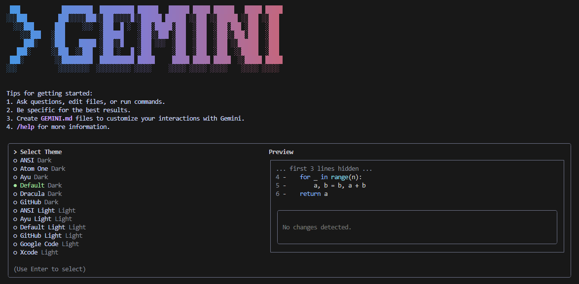Pick the Xcode Light theme
The height and width of the screenshot is (284, 579).
(36, 252)
